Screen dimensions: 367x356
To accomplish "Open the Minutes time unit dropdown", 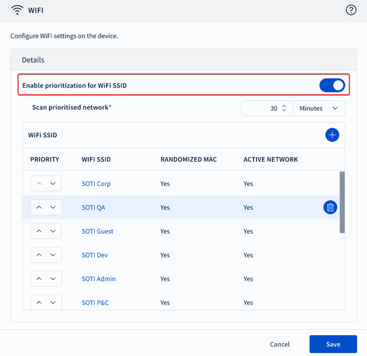I will (x=319, y=108).
